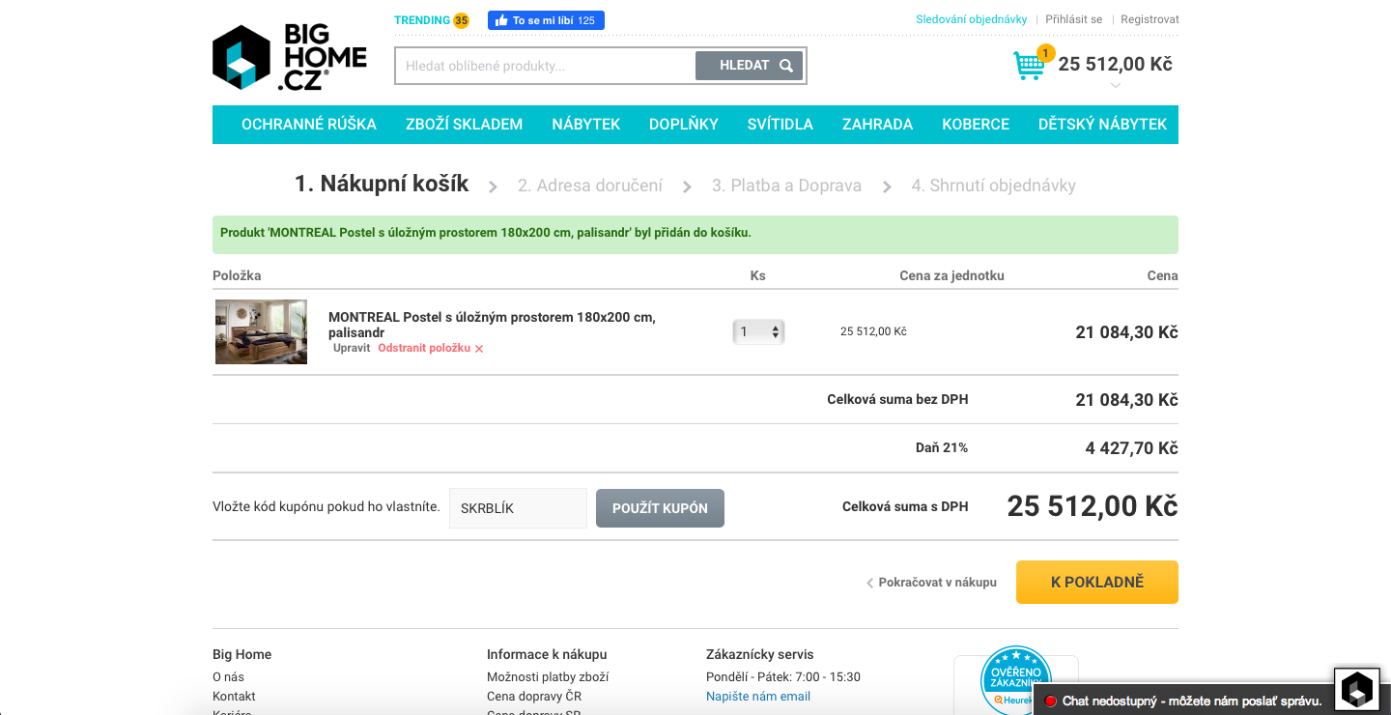This screenshot has height=715, width=1391.
Task: Click the Facebook like thumbs-up button
Action: (546, 20)
